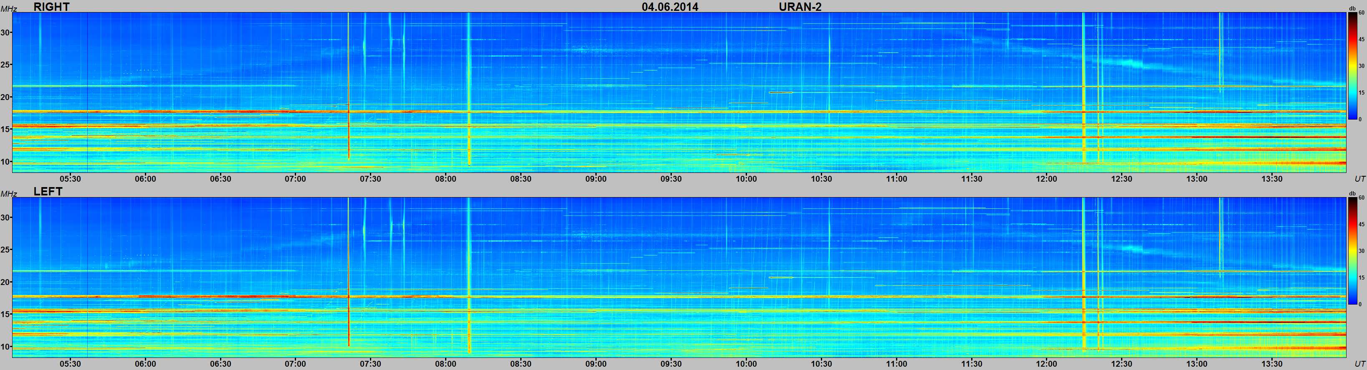Click the 08:30 time label under LEFT panel
Image resolution: width=1367 pixels, height=370 pixels.
[x=521, y=364]
